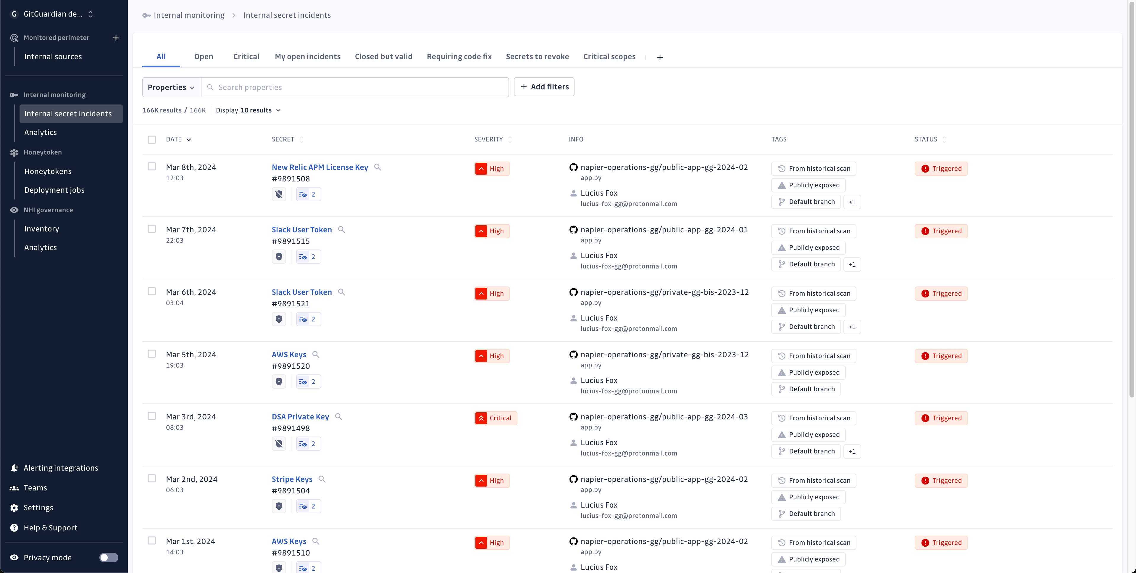
Task: Click the occurrences badge '2' under #9891521
Action: point(308,319)
